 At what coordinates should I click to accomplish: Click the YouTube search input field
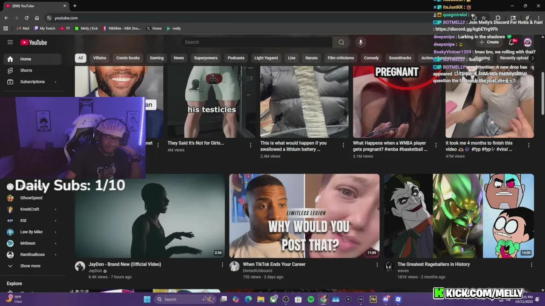(257, 42)
